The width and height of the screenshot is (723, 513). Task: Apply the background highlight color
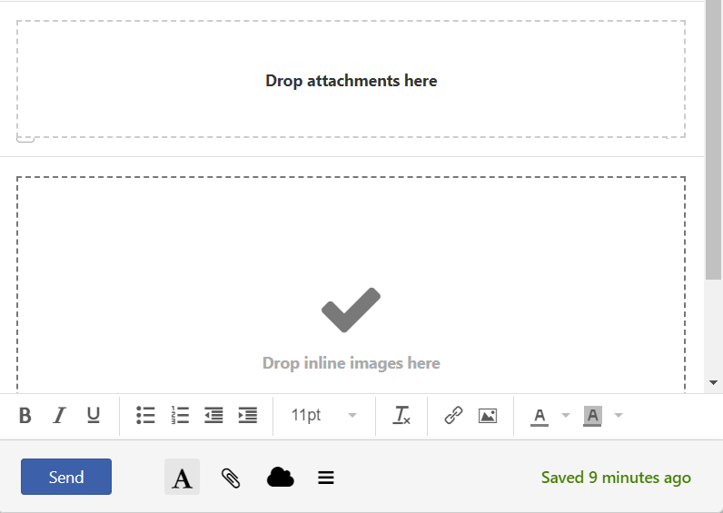[592, 416]
